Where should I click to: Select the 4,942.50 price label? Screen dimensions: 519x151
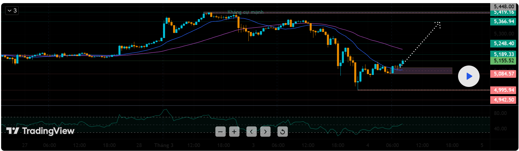503,100
